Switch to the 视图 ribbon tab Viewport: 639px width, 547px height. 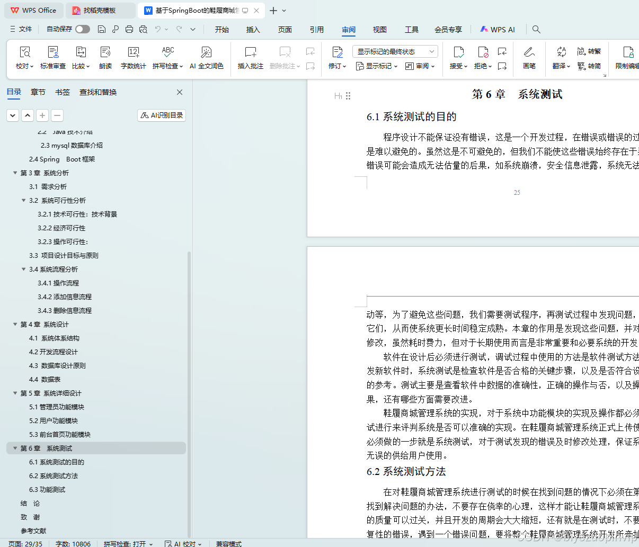(x=379, y=30)
